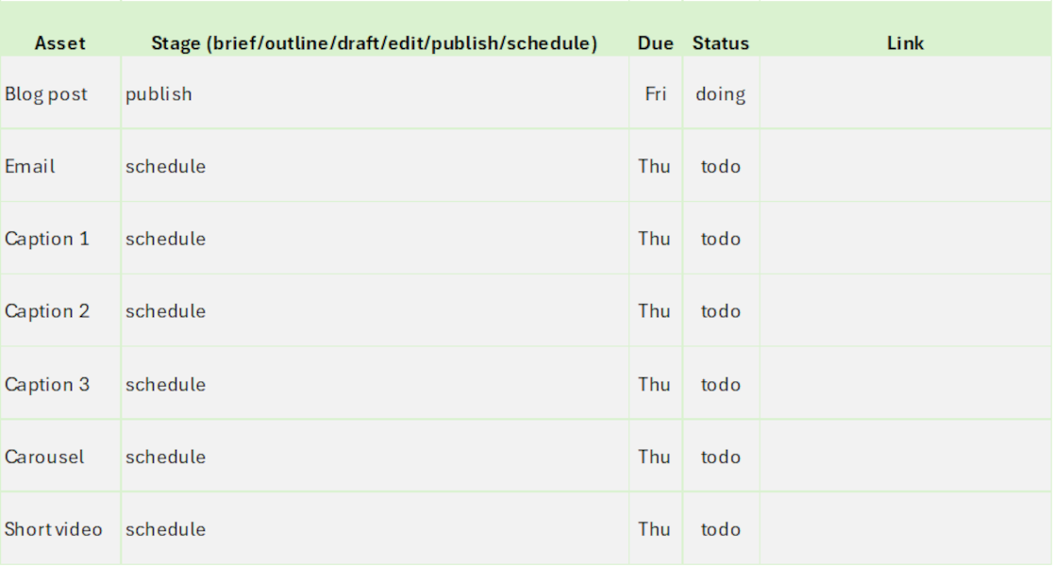Select the Asset header cell
This screenshot has height=566, width=1053.
60,29
